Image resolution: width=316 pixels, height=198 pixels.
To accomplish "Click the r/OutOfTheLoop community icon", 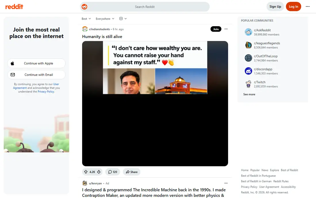I will 248,58.
